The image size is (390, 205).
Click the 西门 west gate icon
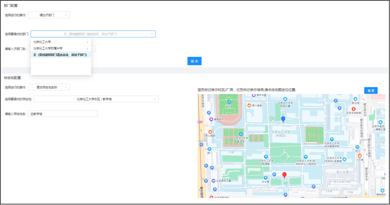pos(210,149)
